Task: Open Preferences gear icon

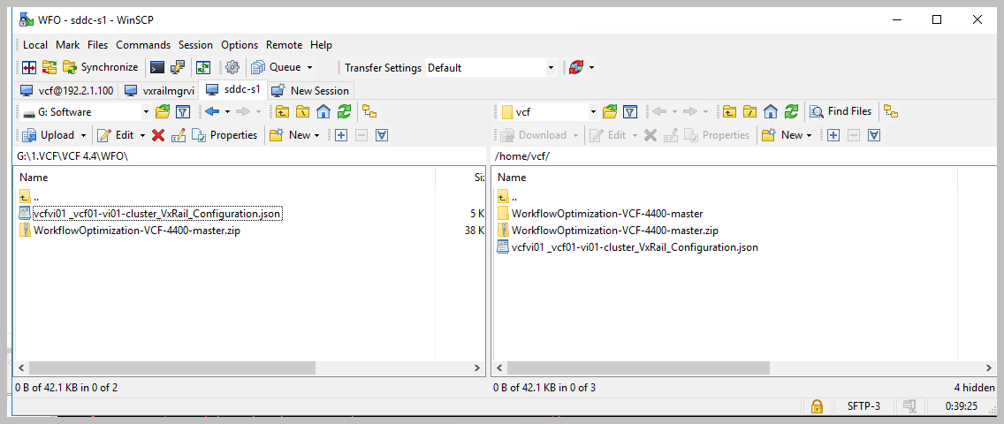Action: point(232,67)
